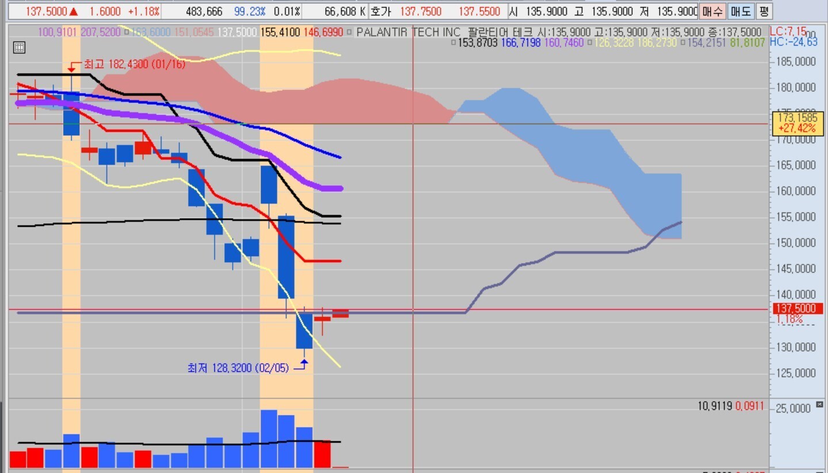Viewport: 828px width, 473px height.
Task: Close the volume panel via its X icon
Action: (x=819, y=405)
